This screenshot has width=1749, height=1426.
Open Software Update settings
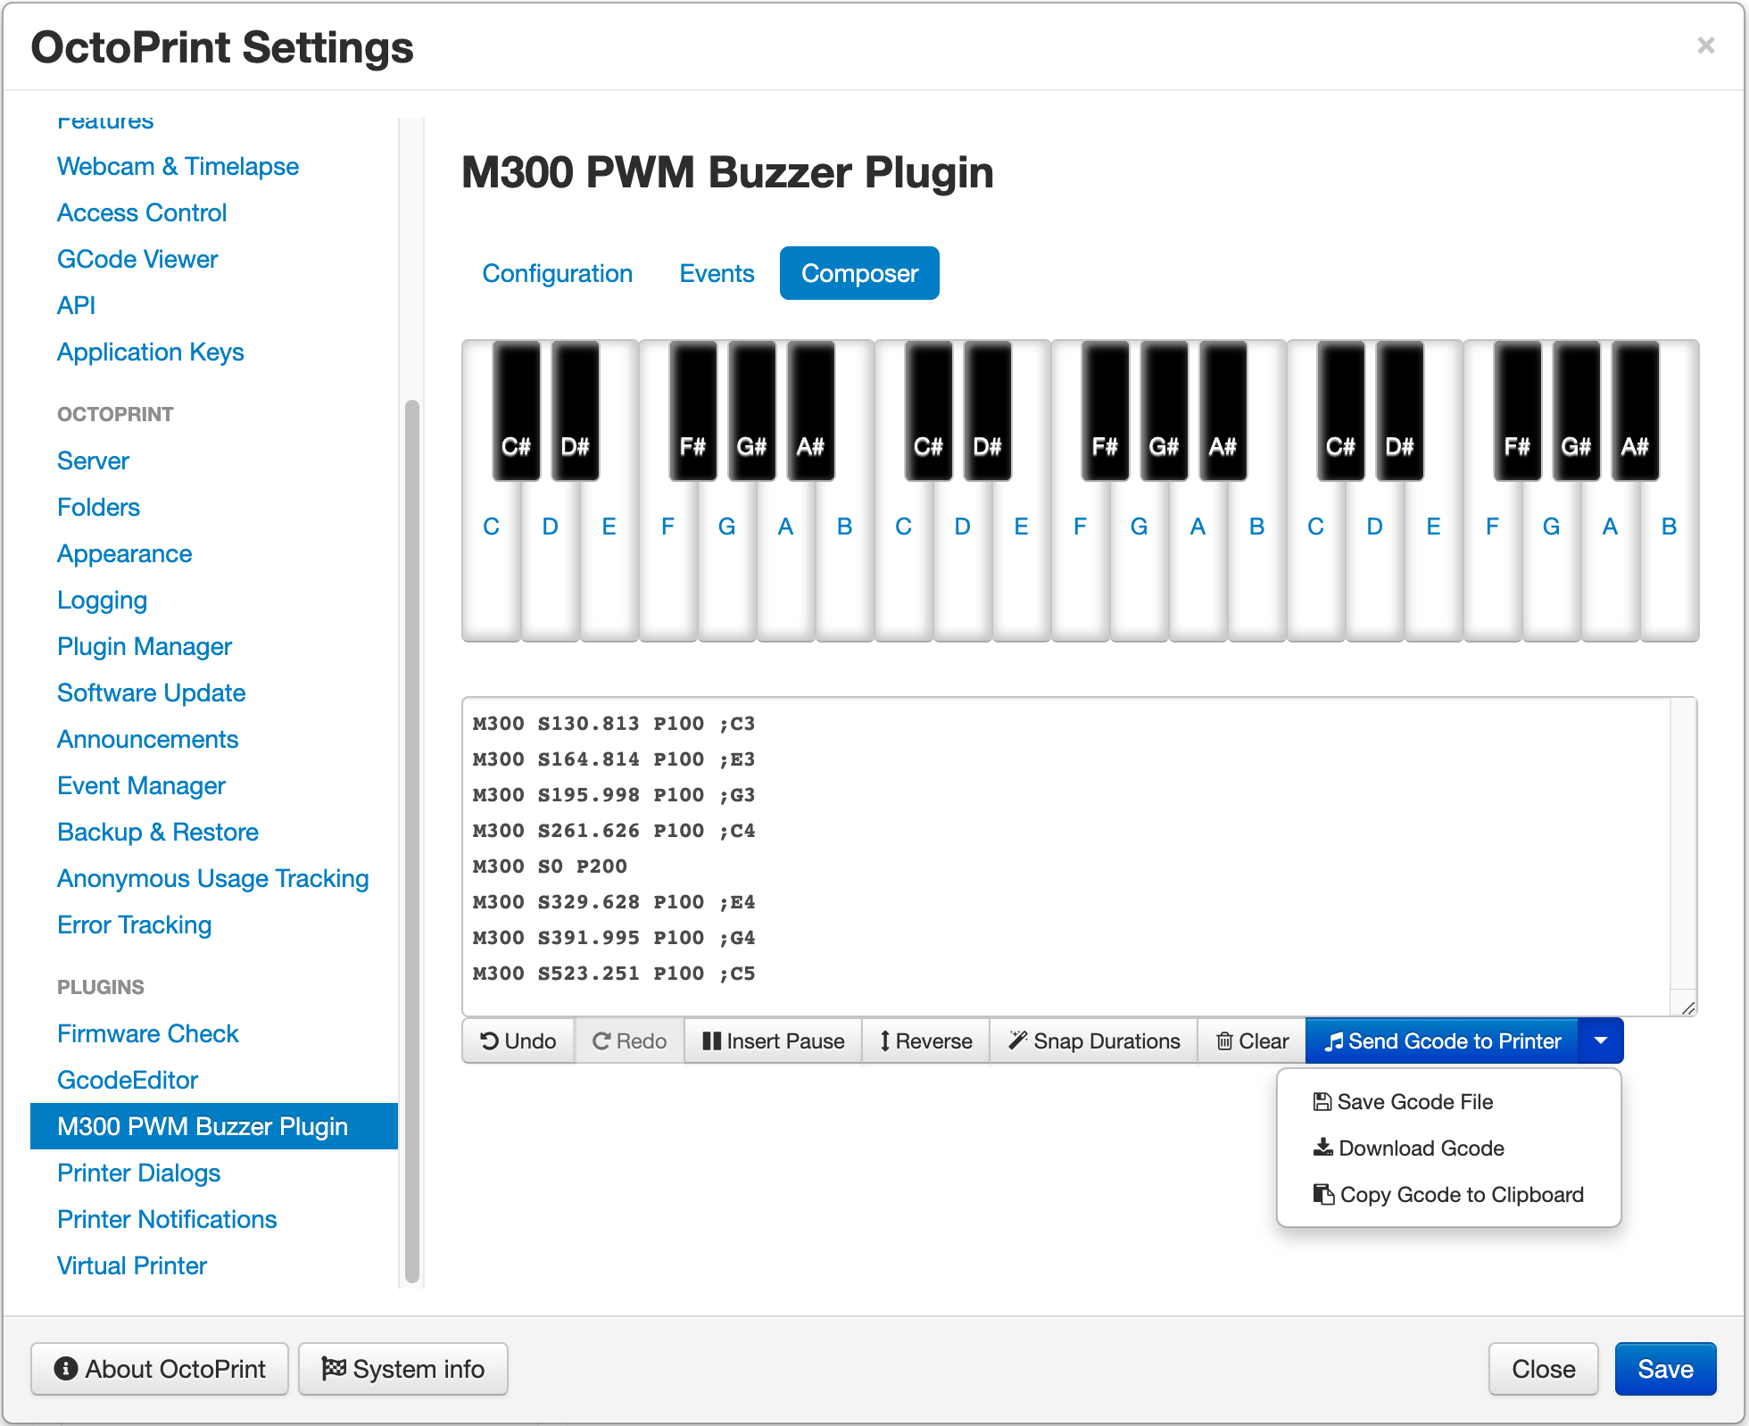pos(151,693)
